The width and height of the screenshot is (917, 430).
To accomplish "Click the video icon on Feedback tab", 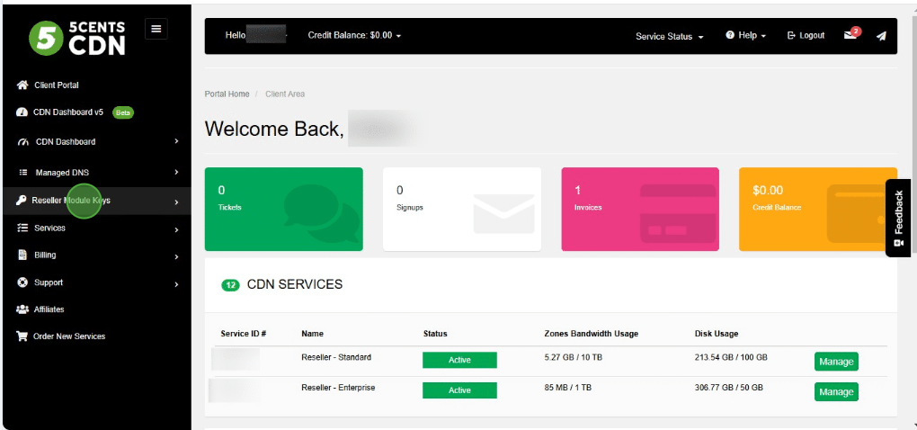I will 899,243.
